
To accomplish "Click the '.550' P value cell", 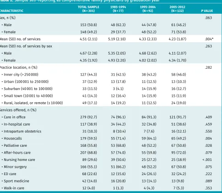I will point(208,132).
